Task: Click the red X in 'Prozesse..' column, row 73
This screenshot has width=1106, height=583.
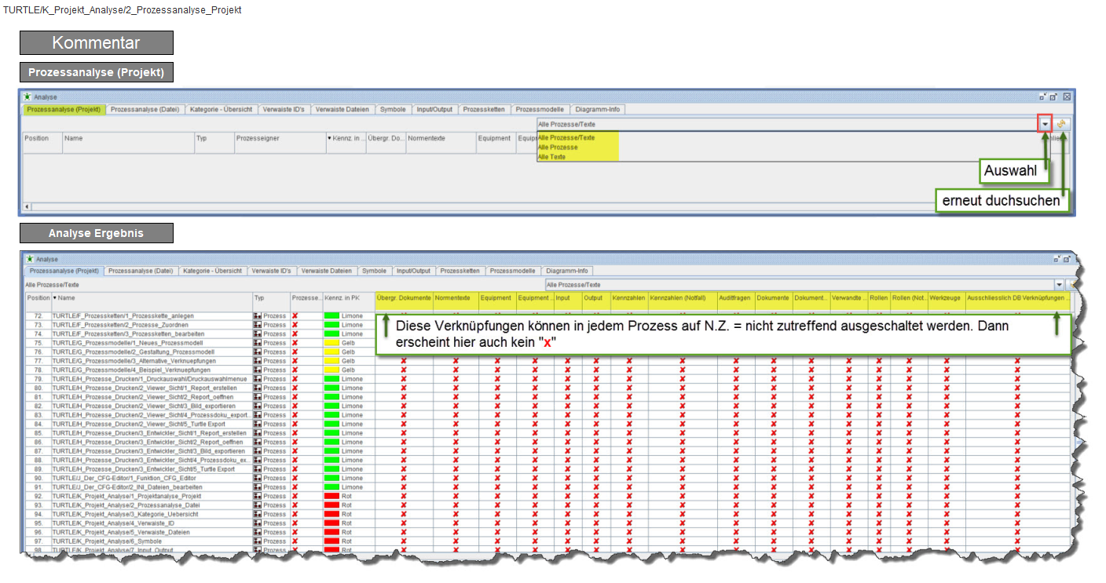Action: [295, 325]
